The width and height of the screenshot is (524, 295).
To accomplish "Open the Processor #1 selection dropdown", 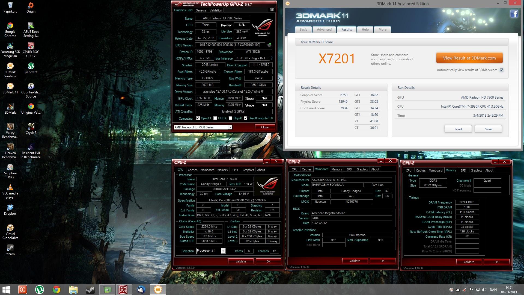I will tap(223, 251).
